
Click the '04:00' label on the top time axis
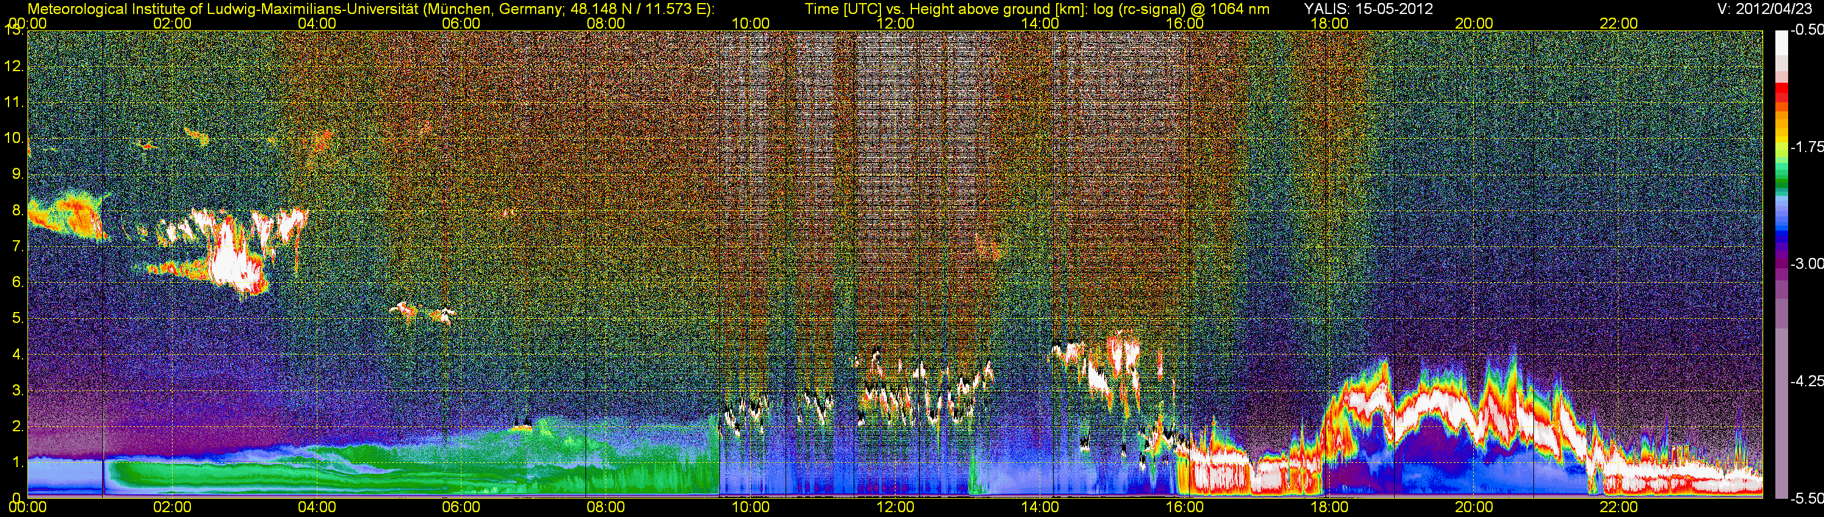click(x=317, y=23)
